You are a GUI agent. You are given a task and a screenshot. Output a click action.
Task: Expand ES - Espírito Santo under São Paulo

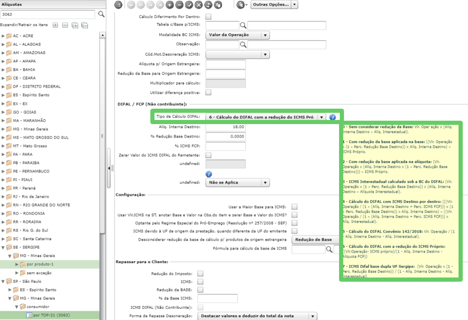click(x=10, y=290)
